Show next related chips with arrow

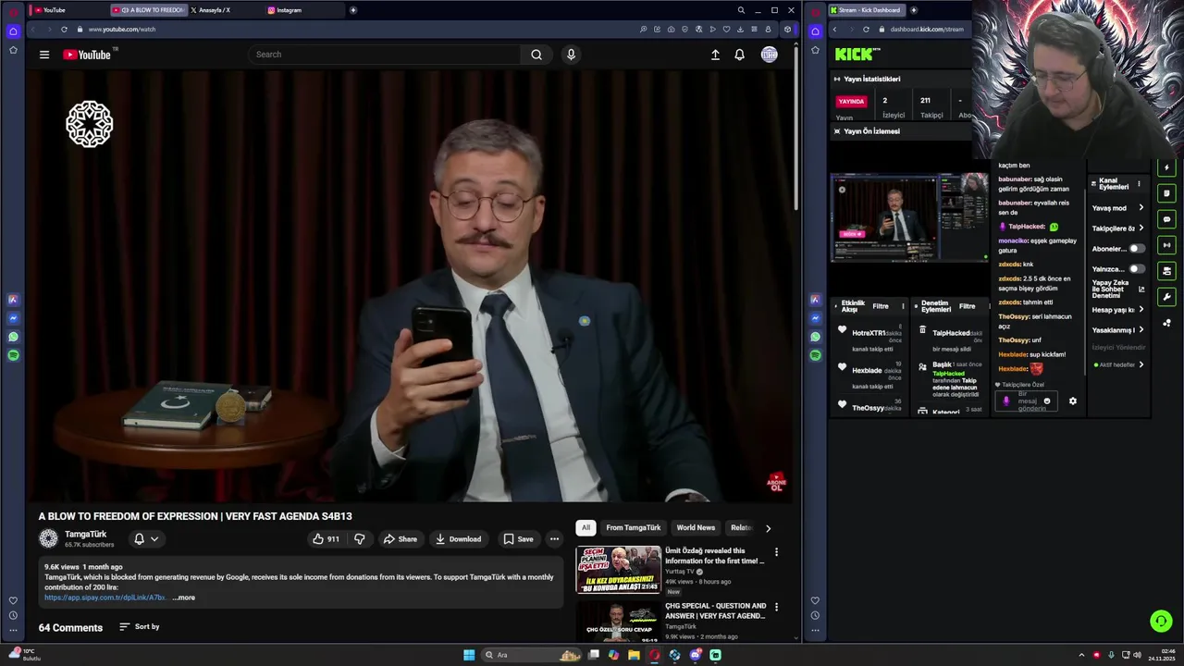pyautogui.click(x=768, y=528)
